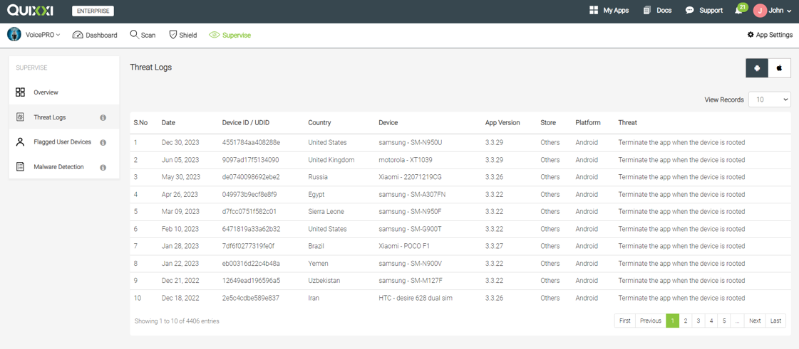Click the Jan 22, 2023 date cell

[x=180, y=264]
